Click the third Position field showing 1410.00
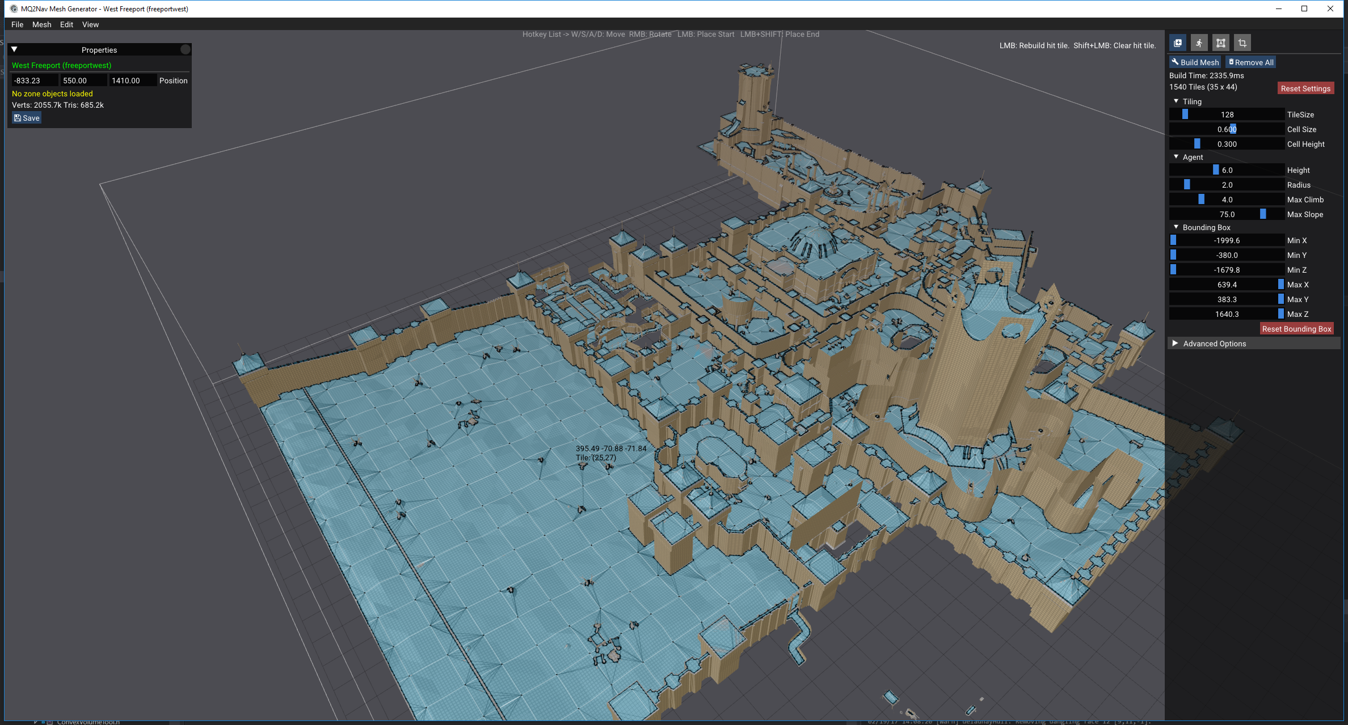1348x725 pixels. pyautogui.click(x=133, y=80)
